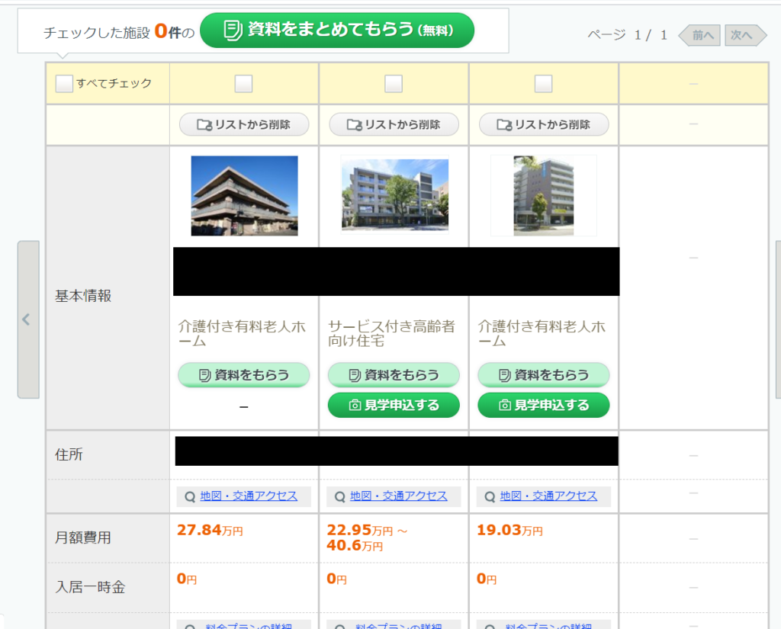
Task: Click 介護付き有料老人ホーム text above the 27.84万円 fee
Action: tap(242, 334)
